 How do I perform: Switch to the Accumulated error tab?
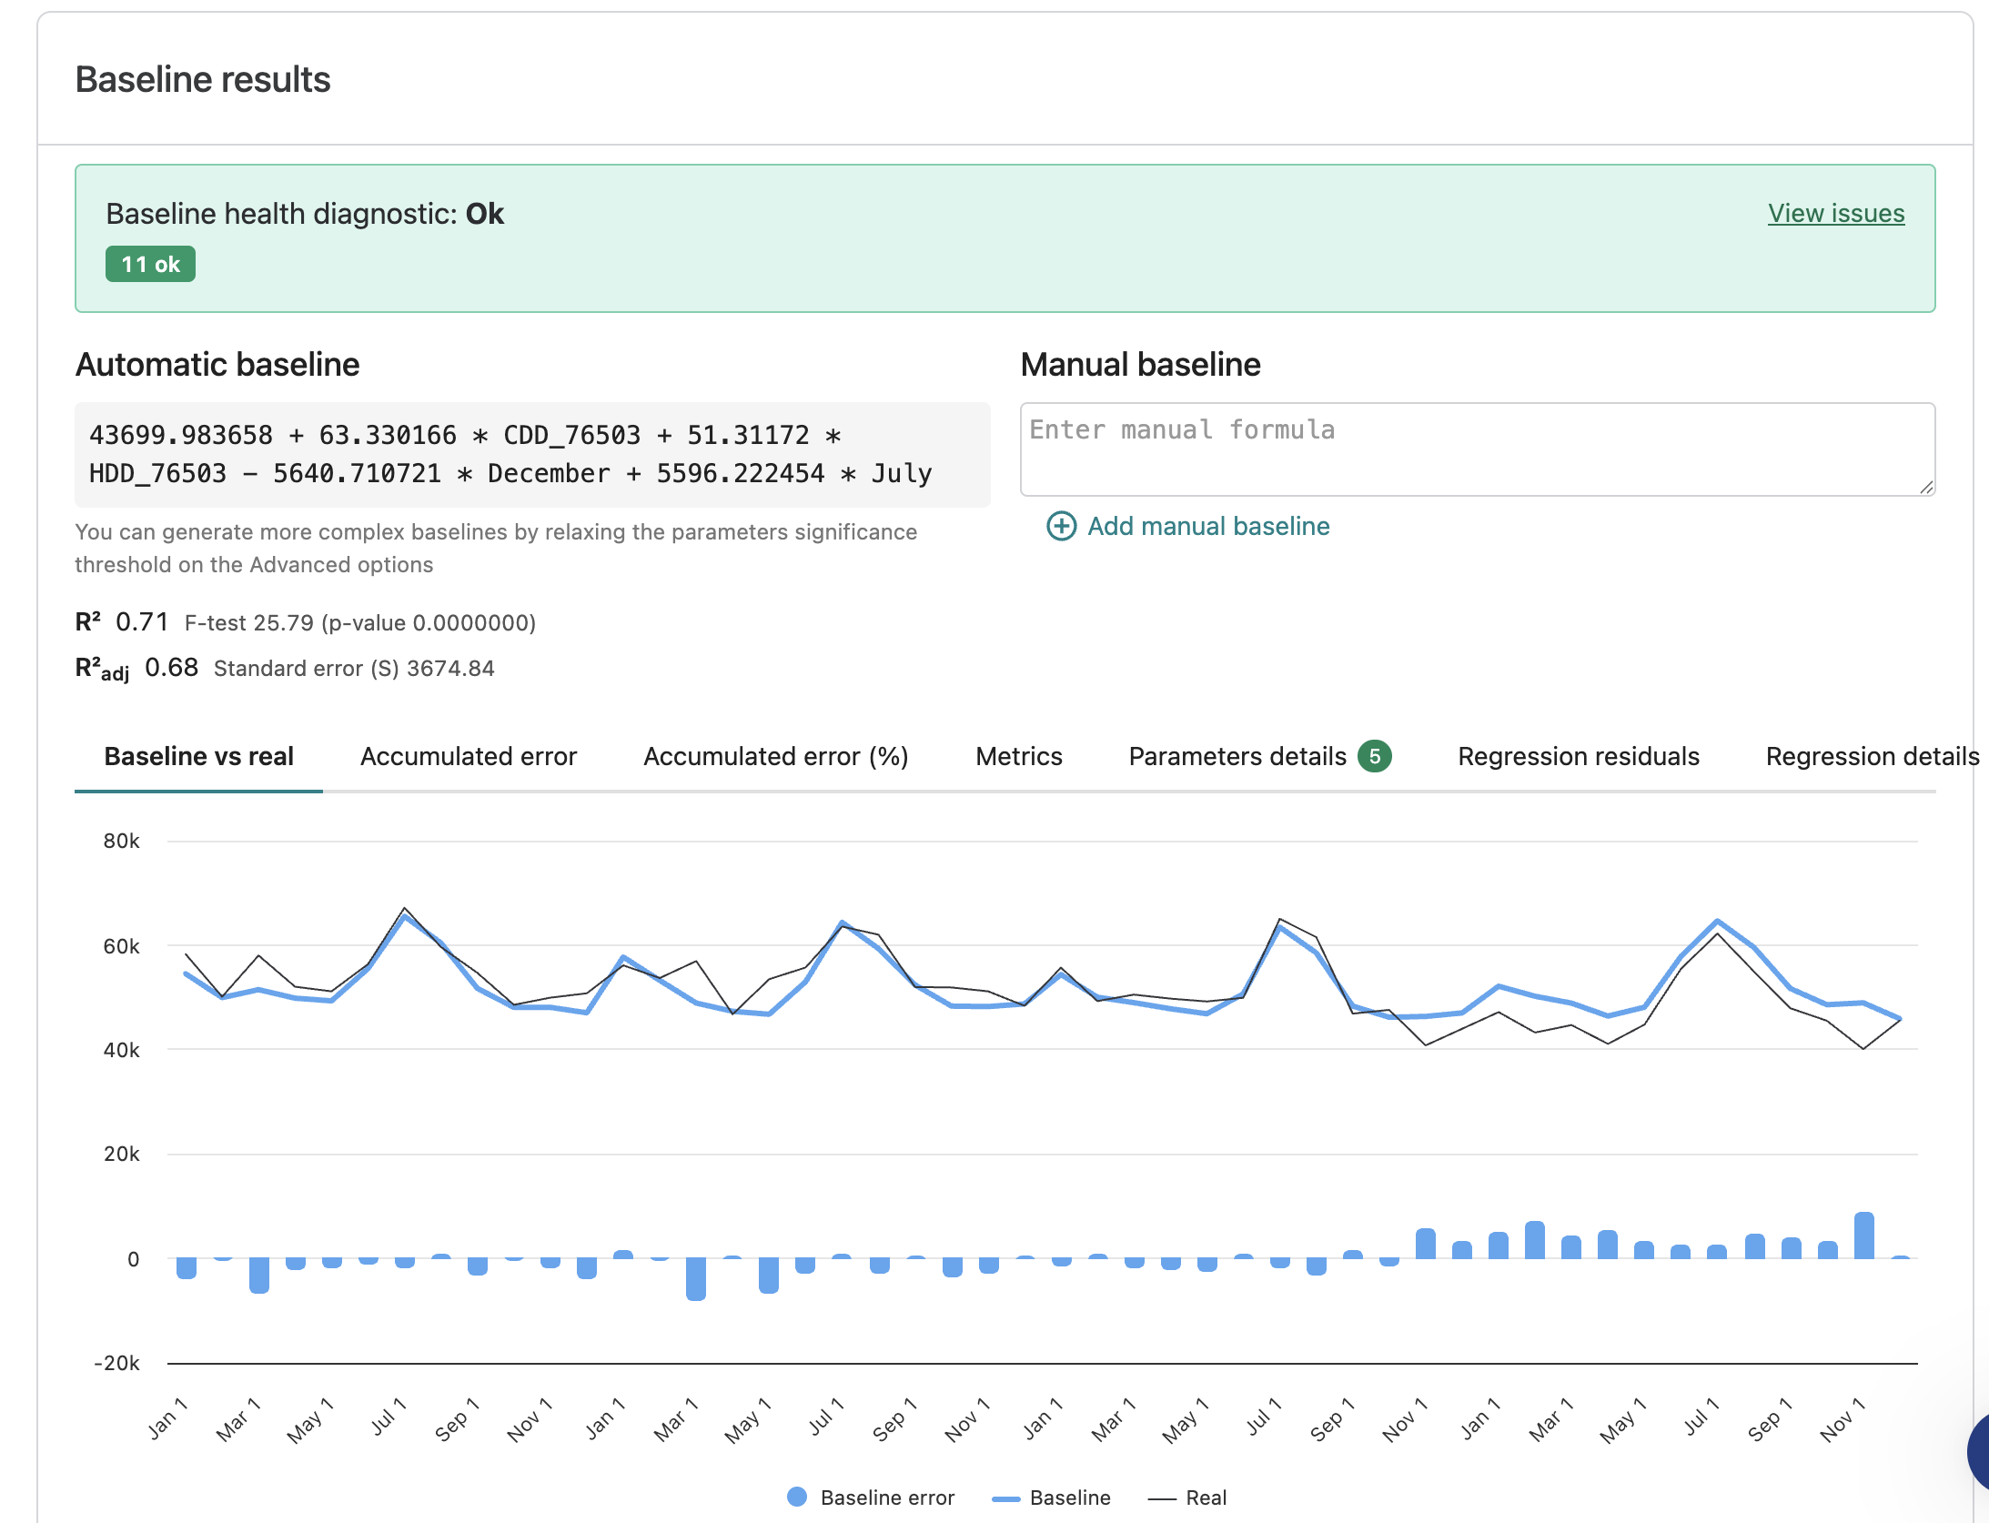469,756
